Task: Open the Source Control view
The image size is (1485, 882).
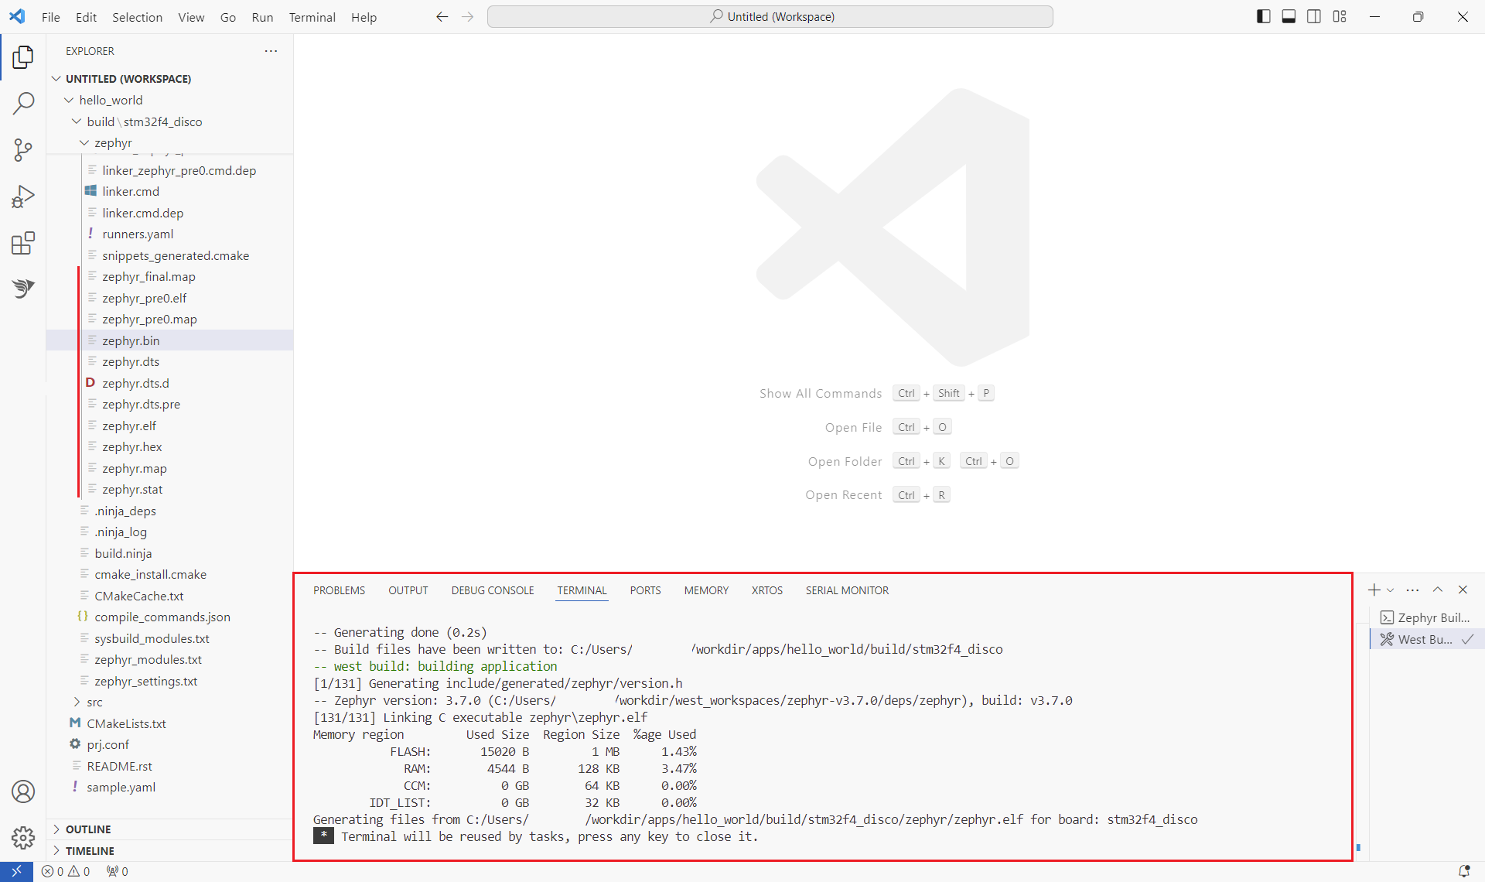Action: pyautogui.click(x=23, y=149)
